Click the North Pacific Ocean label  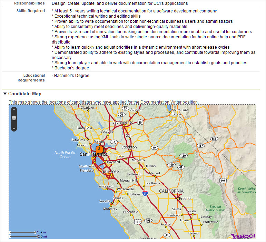point(65,155)
